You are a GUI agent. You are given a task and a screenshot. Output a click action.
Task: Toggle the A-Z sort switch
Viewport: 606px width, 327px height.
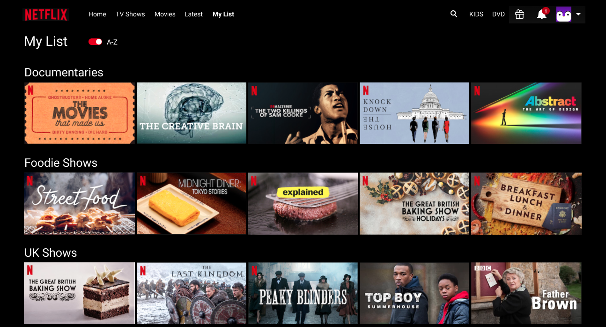[x=95, y=42]
